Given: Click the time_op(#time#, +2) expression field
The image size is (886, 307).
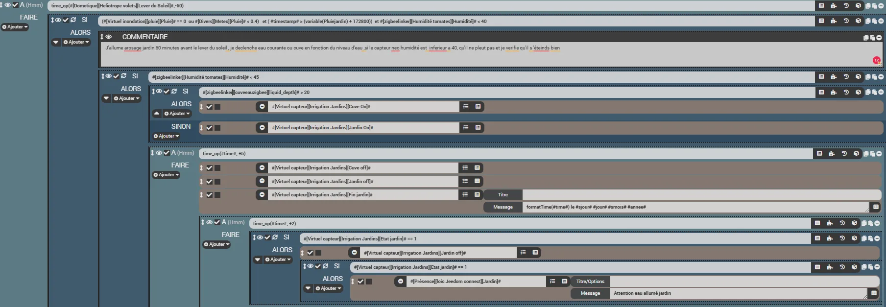Looking at the screenshot, I should click(x=529, y=224).
